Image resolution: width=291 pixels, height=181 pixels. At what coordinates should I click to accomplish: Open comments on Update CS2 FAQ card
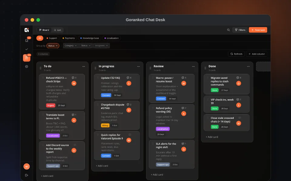pos(129,78)
